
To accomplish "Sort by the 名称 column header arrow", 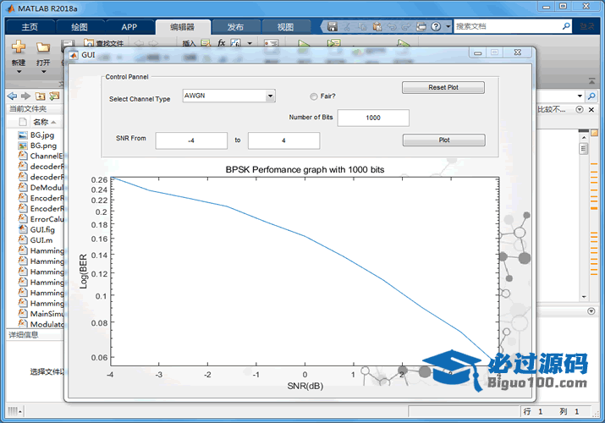I will tap(53, 123).
